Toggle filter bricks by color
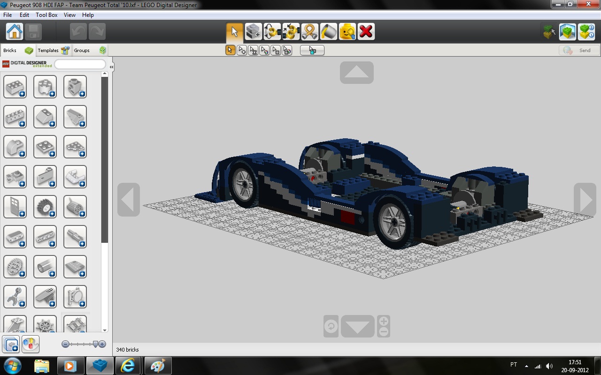 click(x=31, y=344)
